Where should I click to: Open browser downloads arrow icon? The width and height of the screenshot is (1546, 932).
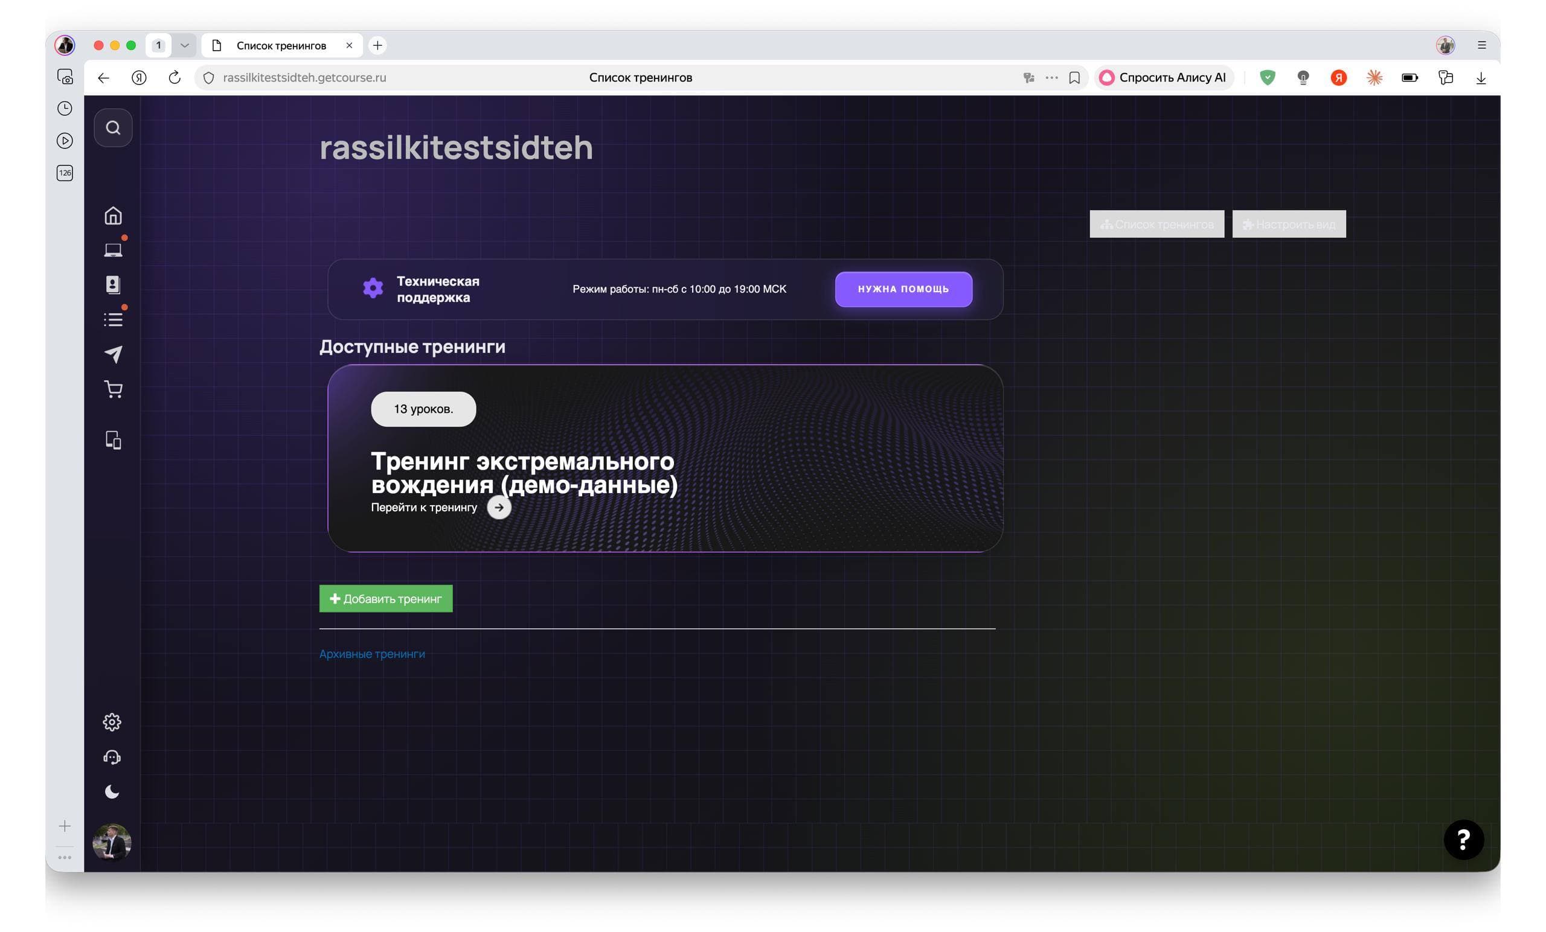coord(1481,78)
